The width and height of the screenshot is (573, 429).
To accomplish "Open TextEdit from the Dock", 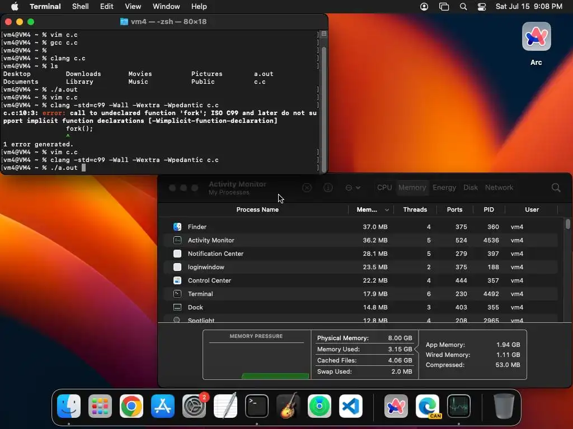I will (226, 406).
